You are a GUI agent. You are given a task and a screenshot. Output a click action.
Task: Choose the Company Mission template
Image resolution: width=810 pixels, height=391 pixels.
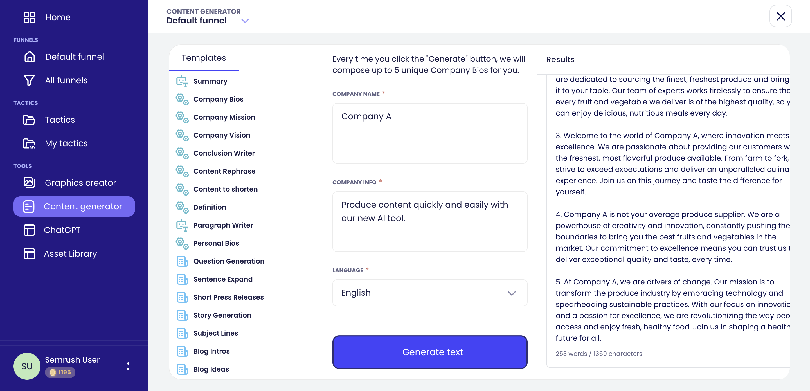[x=224, y=117]
